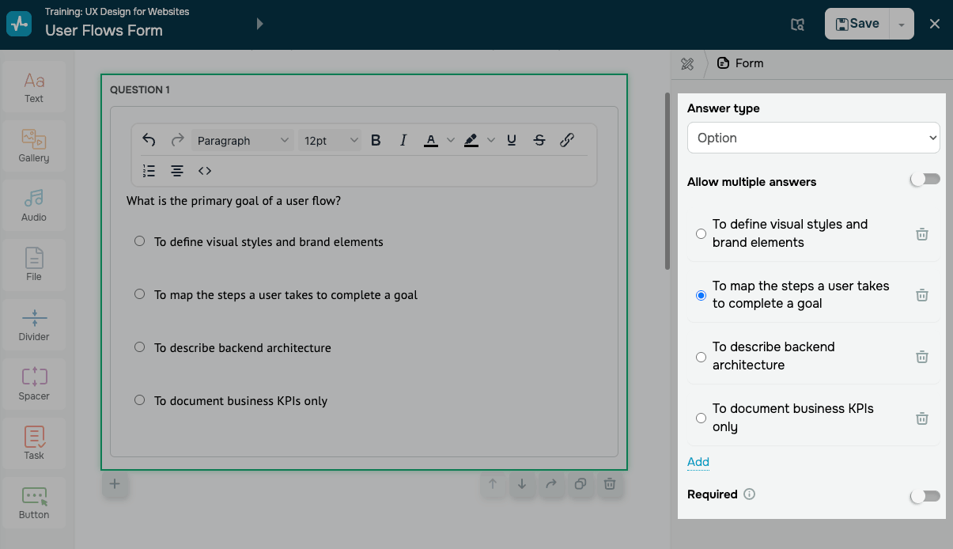Apply strikethrough formatting
The width and height of the screenshot is (953, 549).
(539, 140)
